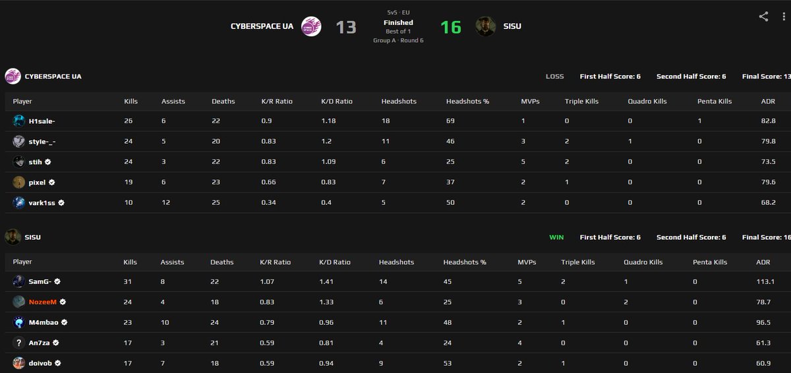Click verified badge next to stih

tap(48, 161)
